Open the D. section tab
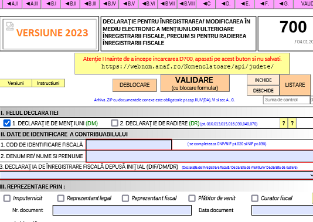Screen dimensions: 313x222 (226, 4)
